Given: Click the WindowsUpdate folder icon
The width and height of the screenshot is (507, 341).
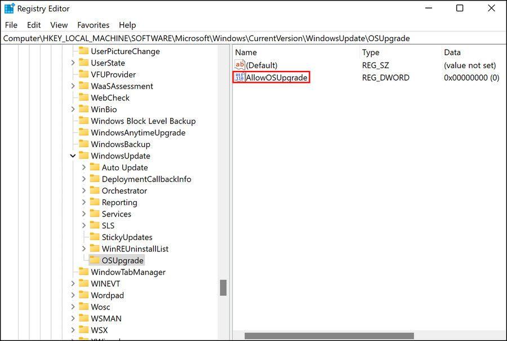Looking at the screenshot, I should (x=83, y=156).
